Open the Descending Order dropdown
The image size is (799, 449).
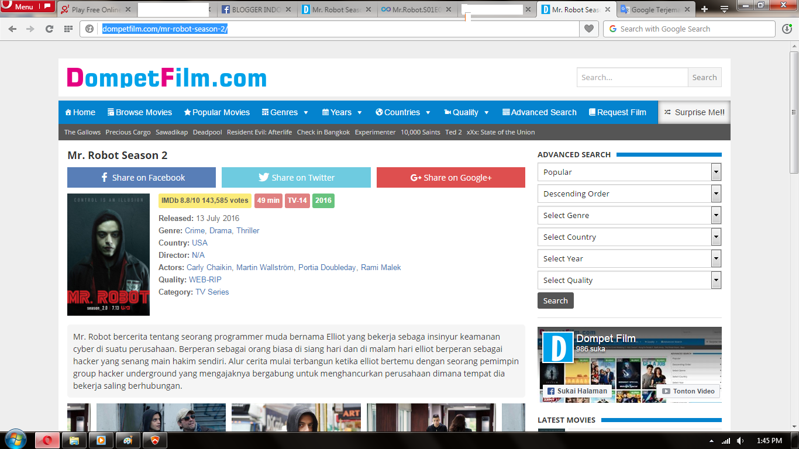click(629, 194)
